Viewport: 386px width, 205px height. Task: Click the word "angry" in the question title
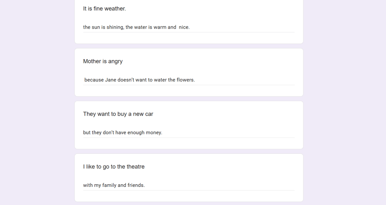(115, 61)
